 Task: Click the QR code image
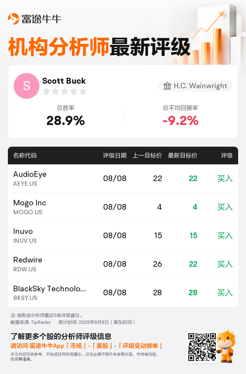tap(202, 347)
